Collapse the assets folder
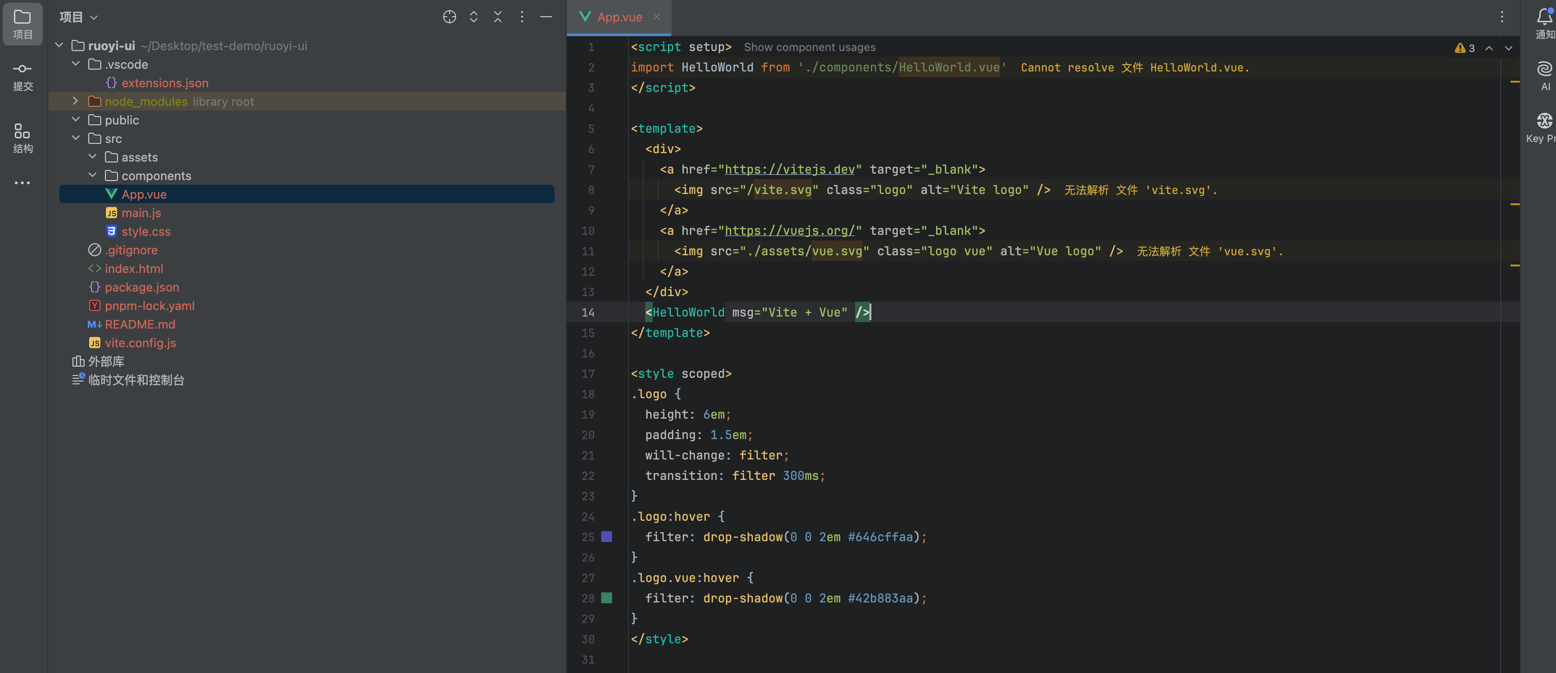The height and width of the screenshot is (673, 1556). pyautogui.click(x=92, y=157)
